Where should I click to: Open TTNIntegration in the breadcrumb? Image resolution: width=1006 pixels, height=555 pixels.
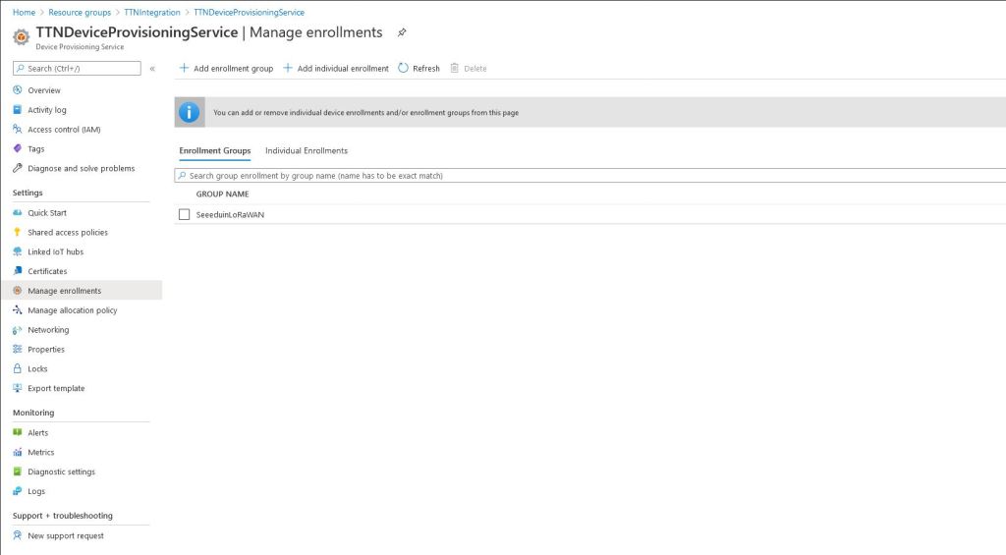pos(152,13)
